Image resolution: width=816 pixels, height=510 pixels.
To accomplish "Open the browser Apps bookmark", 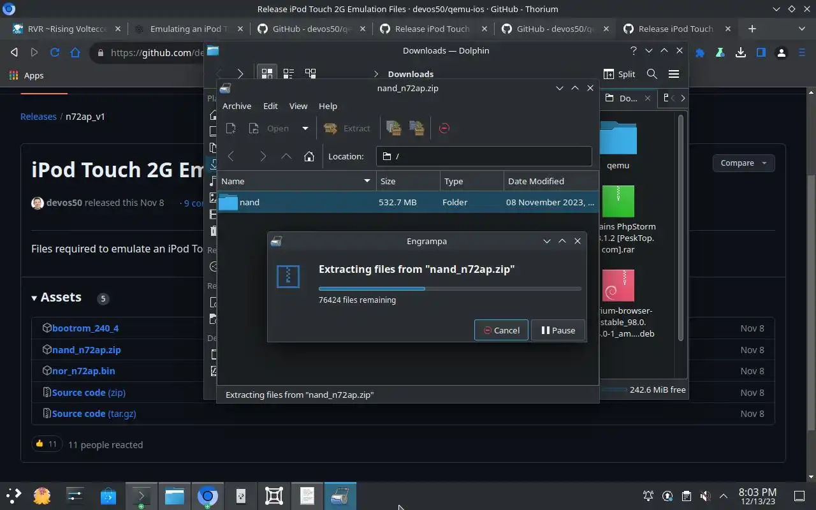I will (x=27, y=75).
